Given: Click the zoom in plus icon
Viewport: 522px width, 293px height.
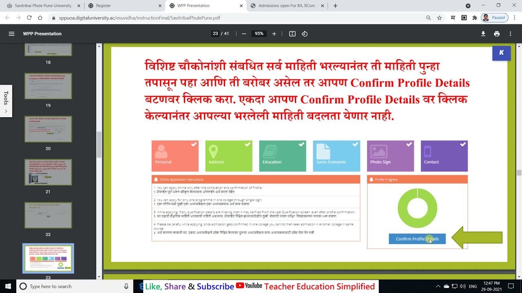Looking at the screenshot, I should [x=274, y=34].
